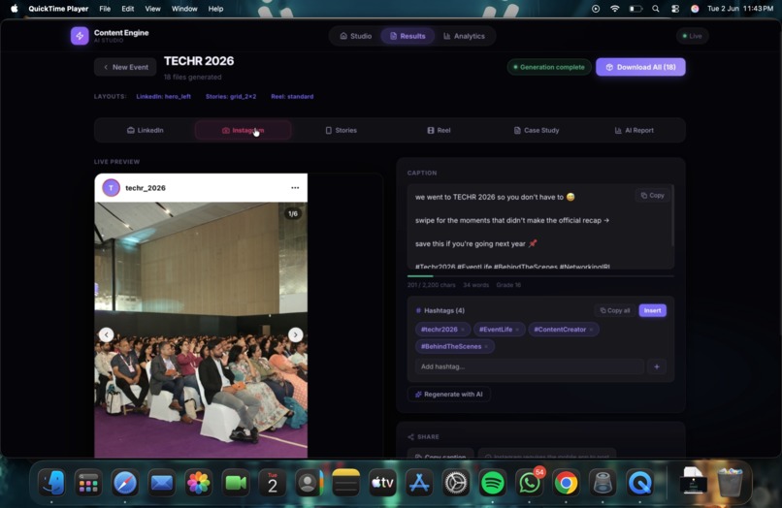Viewport: 782px width, 508px height.
Task: Click the plus button to add hashtag
Action: coord(657,366)
